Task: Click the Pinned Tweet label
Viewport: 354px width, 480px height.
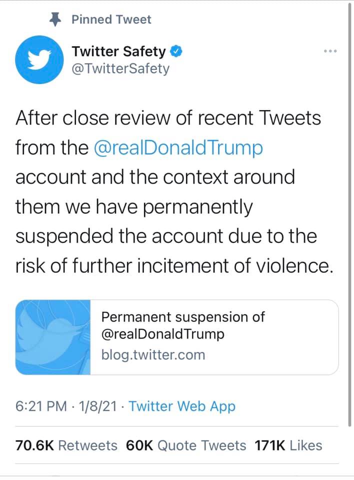Action: 111,20
